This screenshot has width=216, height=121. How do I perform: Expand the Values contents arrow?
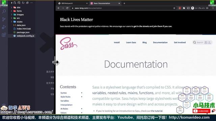pos(82,113)
